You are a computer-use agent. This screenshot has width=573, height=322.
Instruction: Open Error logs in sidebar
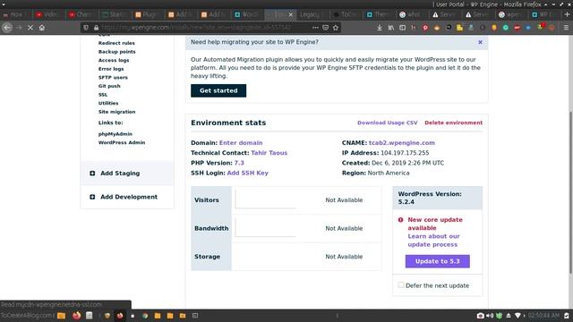[x=111, y=69]
